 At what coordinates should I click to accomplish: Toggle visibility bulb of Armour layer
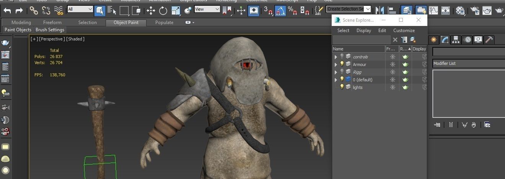click(x=342, y=64)
